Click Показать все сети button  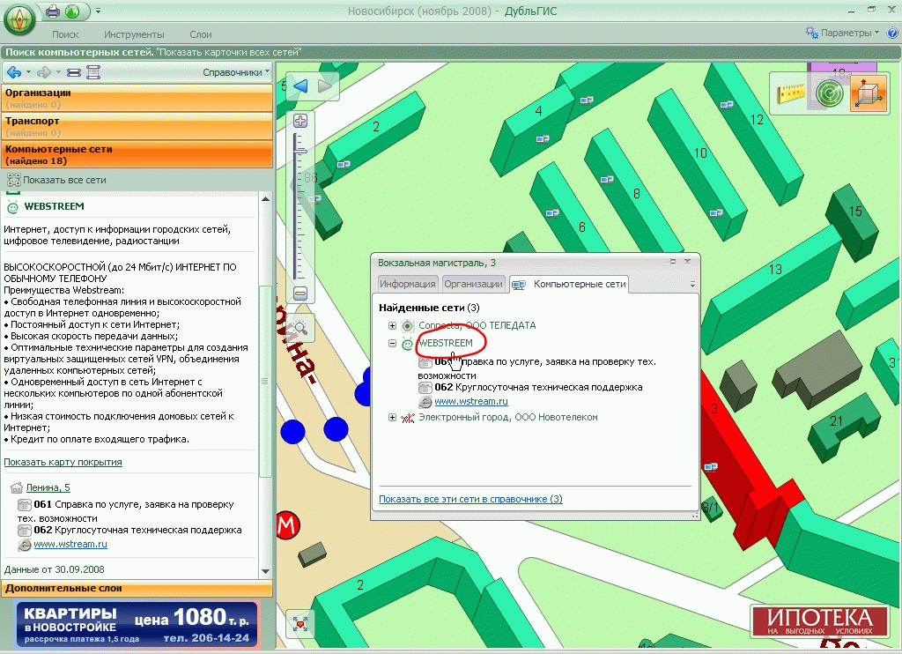pyautogui.click(x=56, y=180)
